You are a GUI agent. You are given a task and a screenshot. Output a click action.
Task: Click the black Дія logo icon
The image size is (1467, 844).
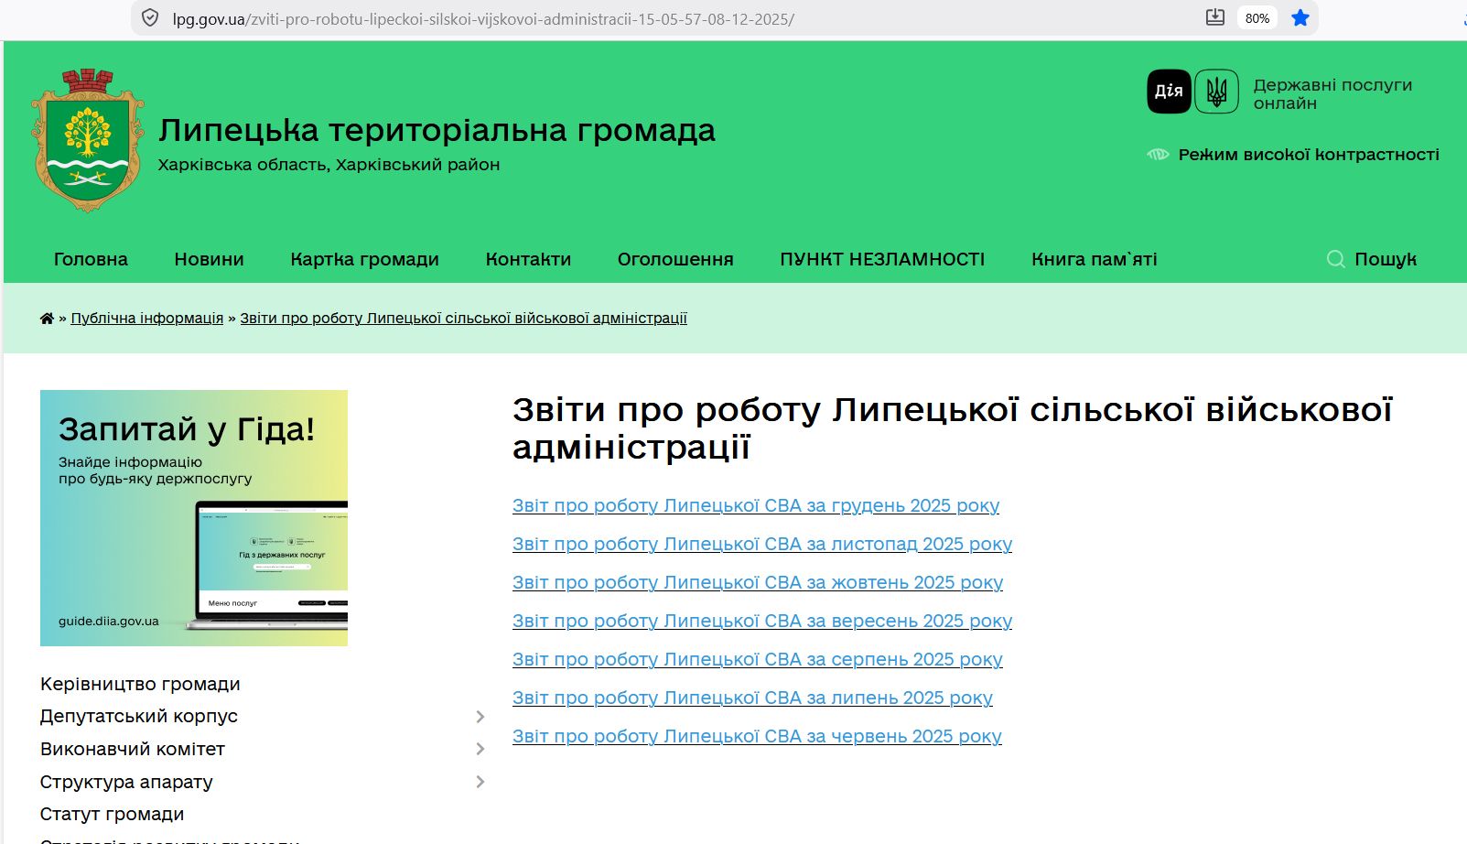(1169, 91)
